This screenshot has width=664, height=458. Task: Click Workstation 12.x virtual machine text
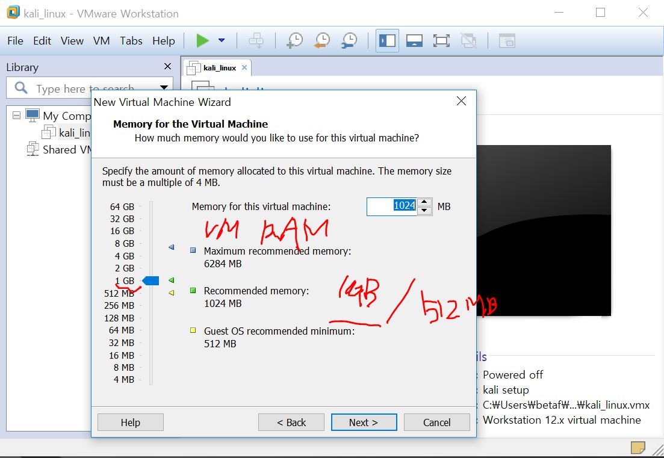pos(562,420)
